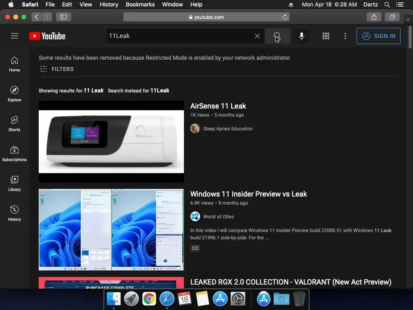Show Safari tab overview
The image size is (413, 310).
pos(392,17)
